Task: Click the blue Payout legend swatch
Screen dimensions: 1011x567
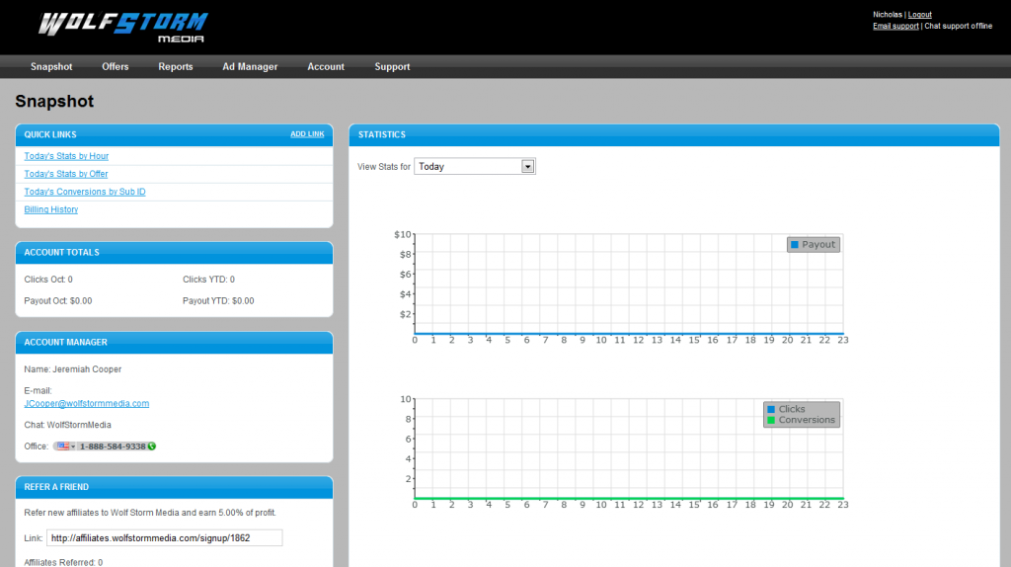Action: pos(794,244)
